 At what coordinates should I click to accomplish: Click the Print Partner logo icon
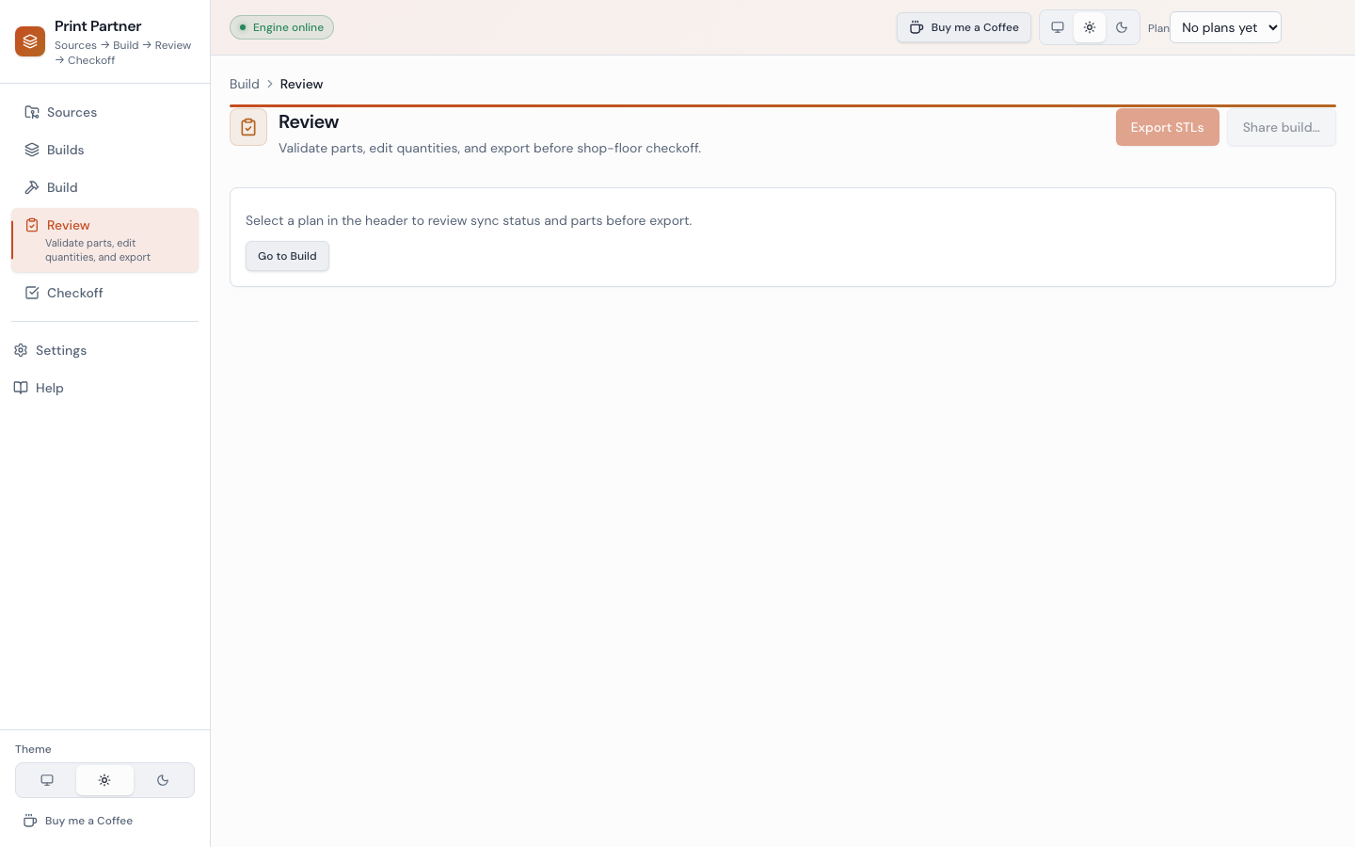[x=30, y=41]
